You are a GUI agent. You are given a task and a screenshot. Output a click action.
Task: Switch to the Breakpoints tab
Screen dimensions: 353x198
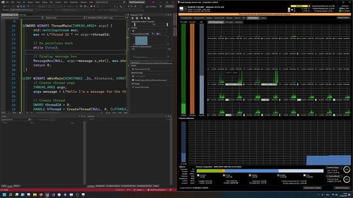click(100, 186)
